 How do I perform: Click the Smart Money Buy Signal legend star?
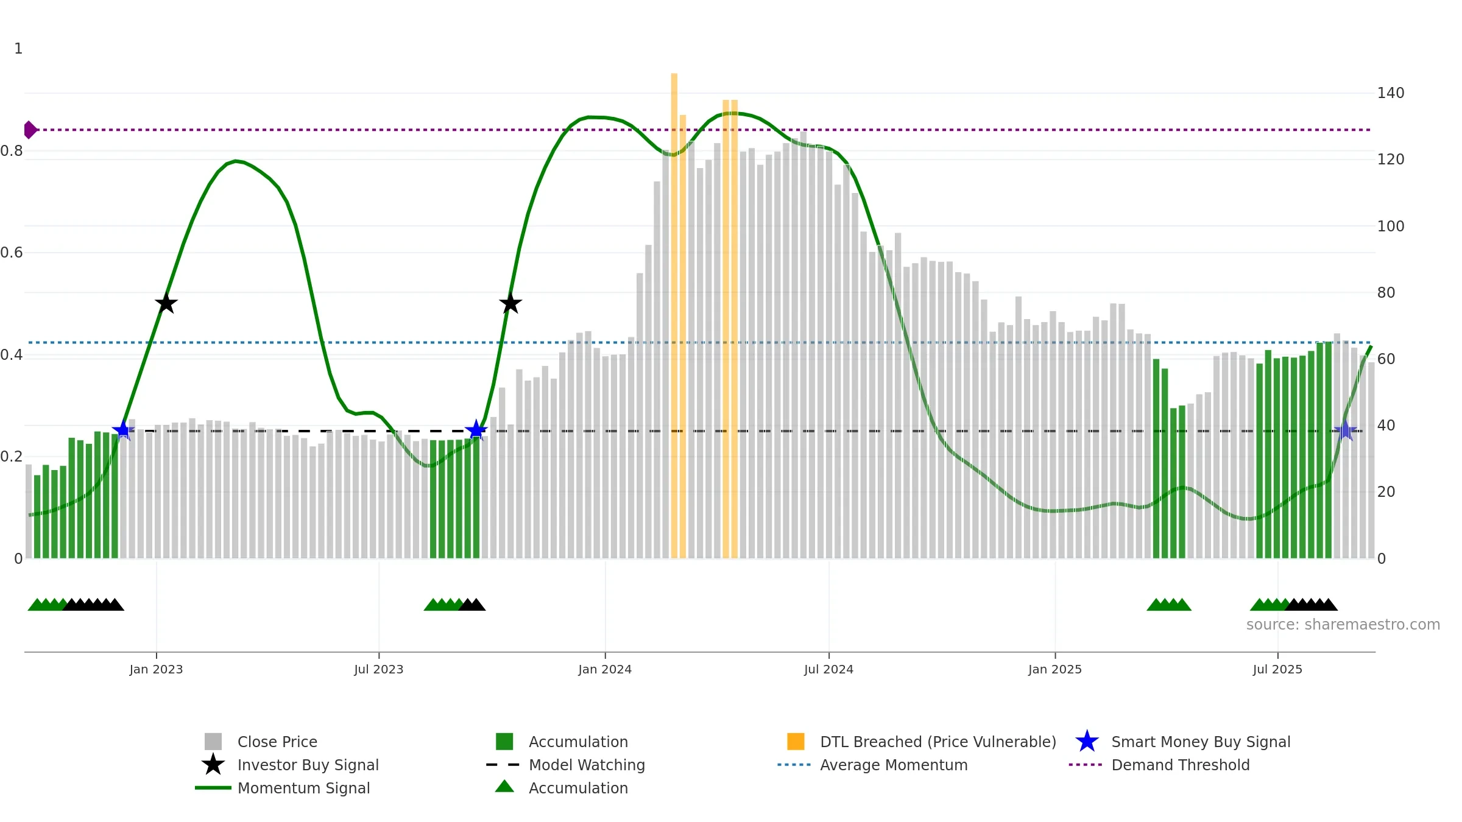point(1087,742)
